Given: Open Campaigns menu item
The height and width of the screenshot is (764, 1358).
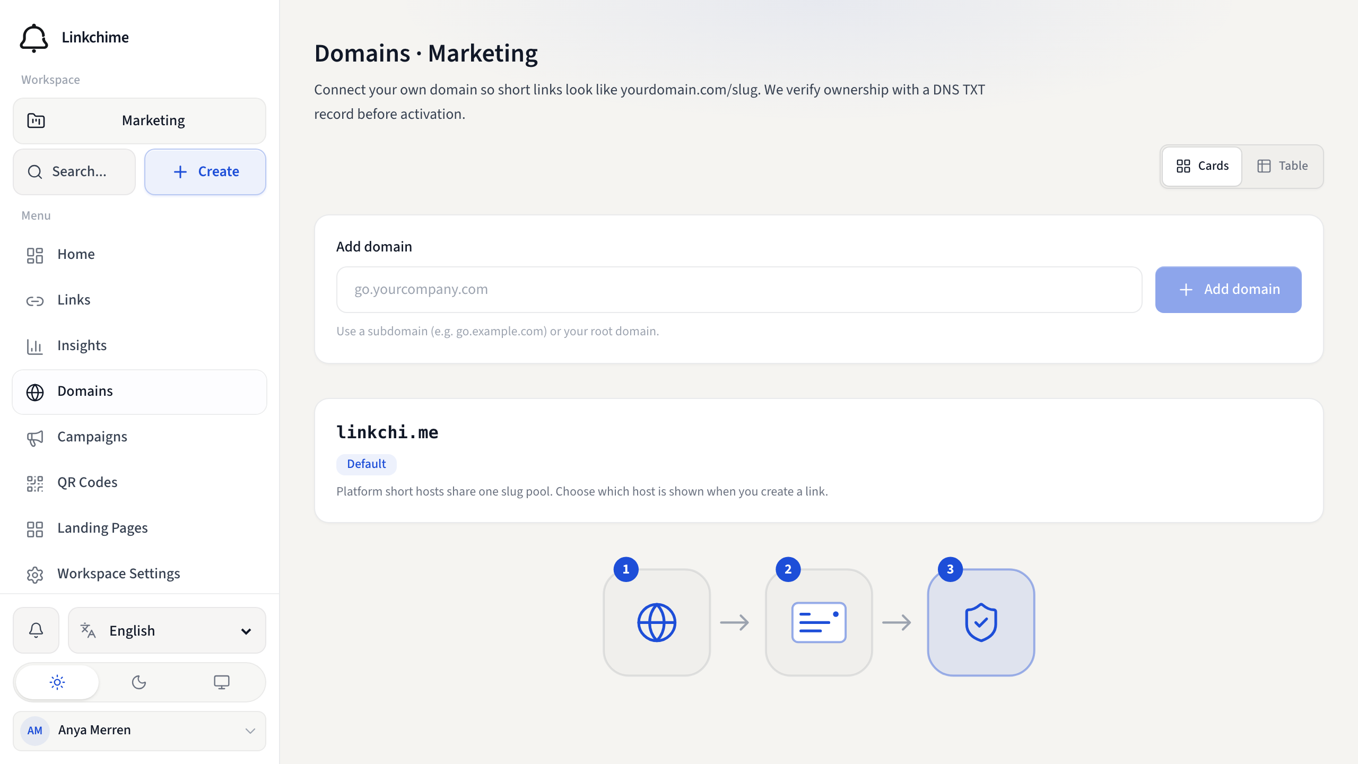Looking at the screenshot, I should [x=140, y=437].
